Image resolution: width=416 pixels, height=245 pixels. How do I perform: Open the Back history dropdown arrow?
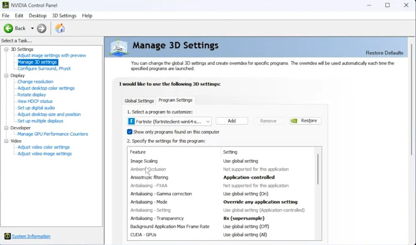pyautogui.click(x=32, y=28)
